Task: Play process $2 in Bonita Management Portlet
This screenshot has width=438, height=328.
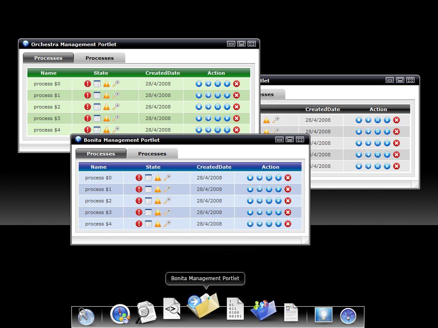Action: pos(278,201)
